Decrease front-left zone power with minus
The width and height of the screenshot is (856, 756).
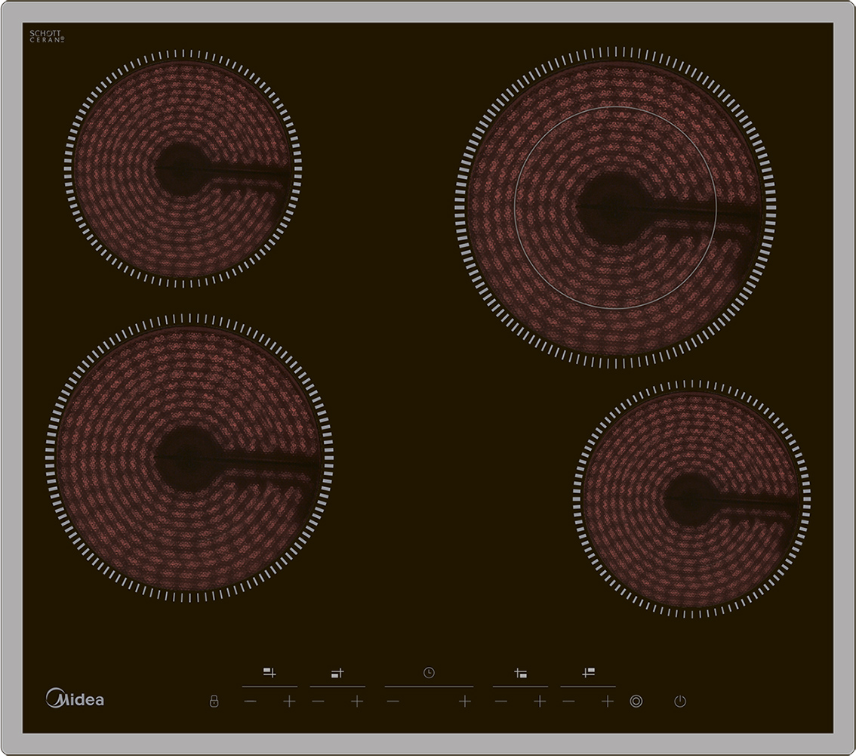click(x=319, y=701)
